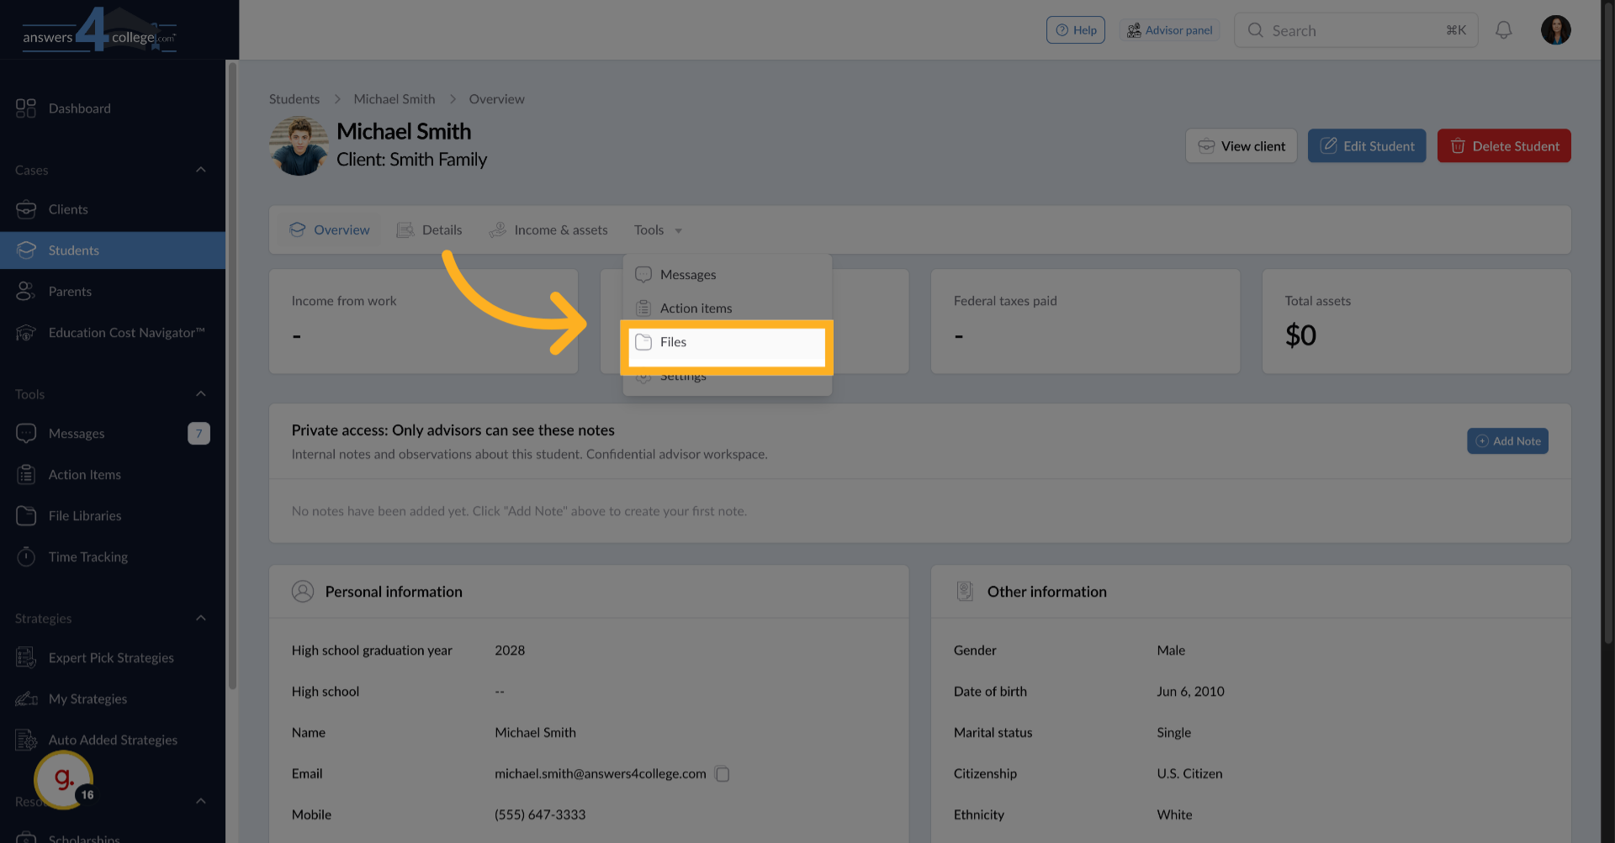Collapse the Cases section

[x=200, y=169]
